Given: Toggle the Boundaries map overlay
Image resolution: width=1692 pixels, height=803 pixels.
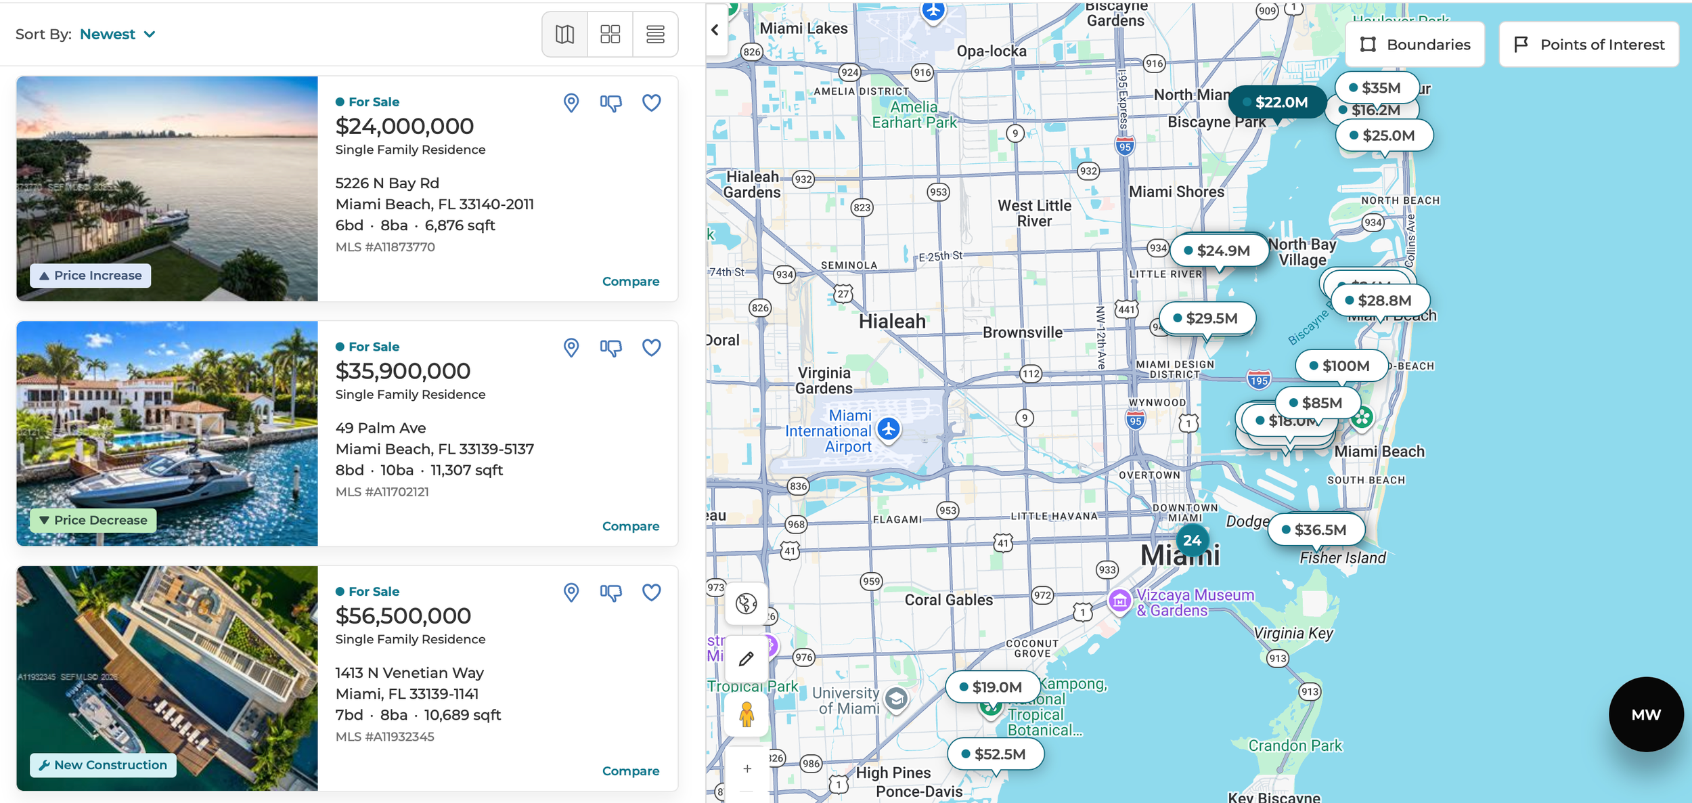Looking at the screenshot, I should (x=1415, y=44).
